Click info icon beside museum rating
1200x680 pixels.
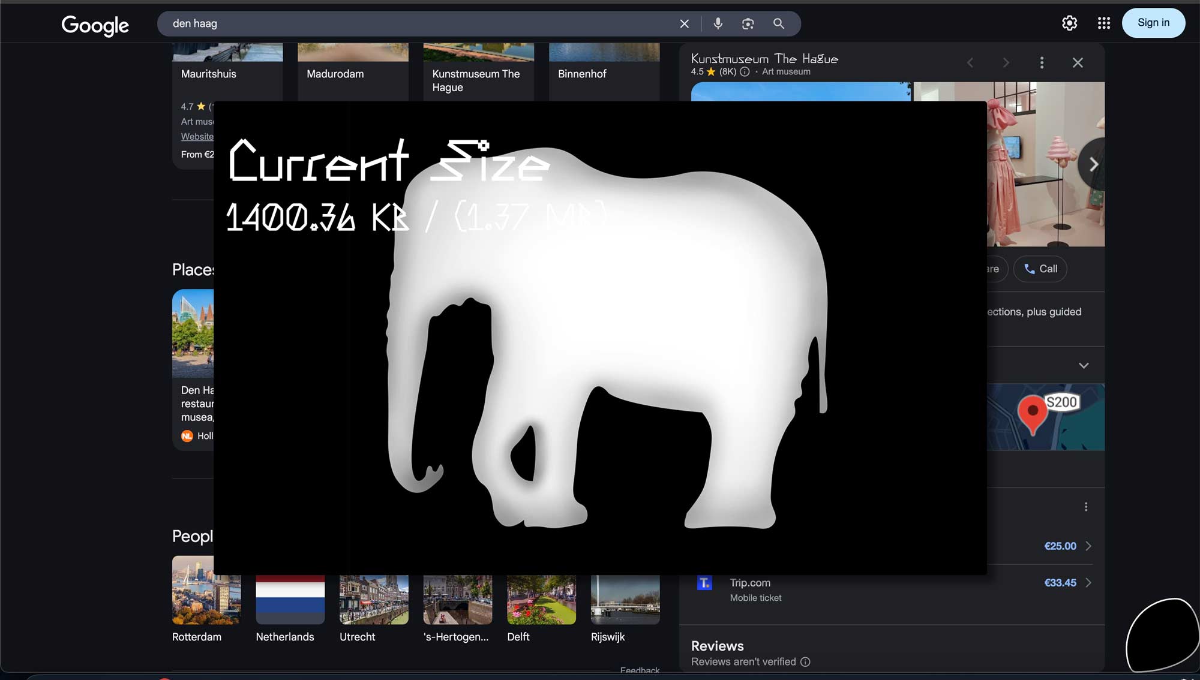tap(745, 72)
